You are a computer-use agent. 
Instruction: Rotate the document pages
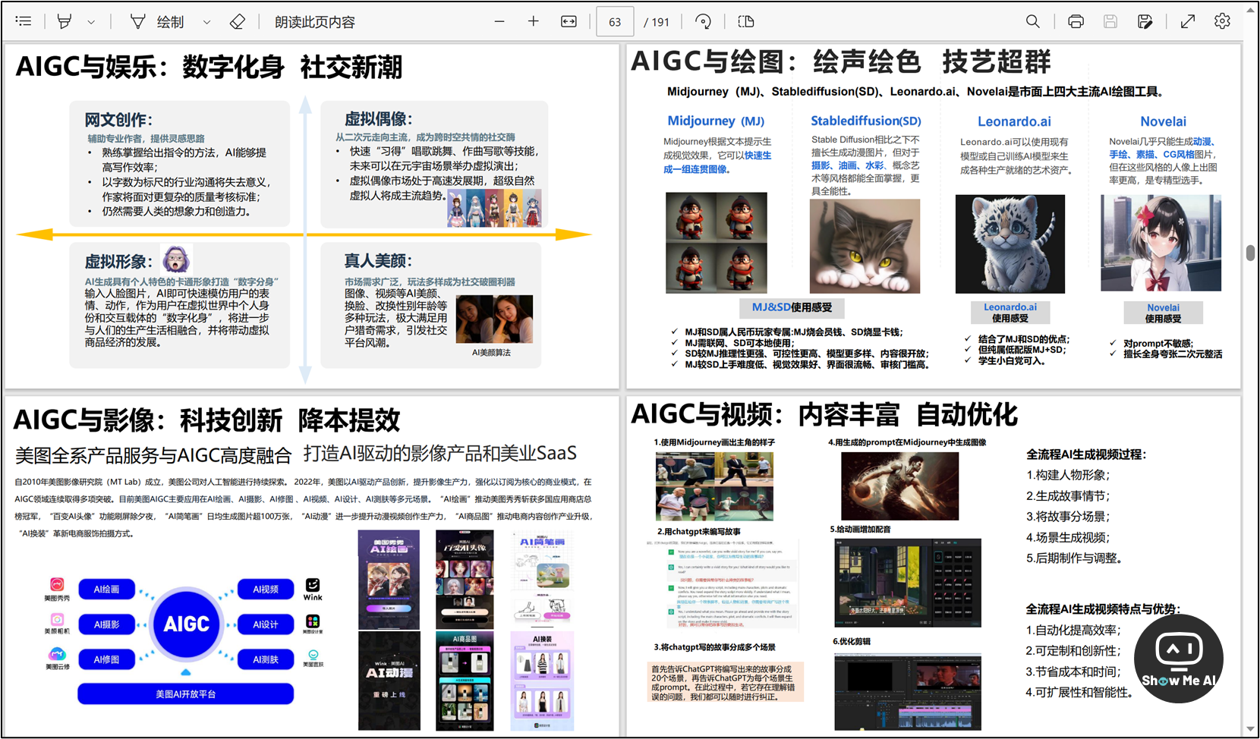click(x=704, y=21)
